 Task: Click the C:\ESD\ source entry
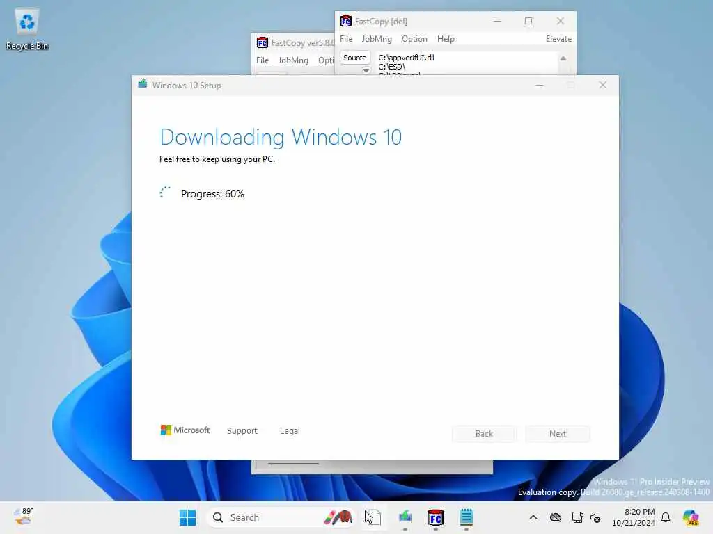tap(391, 67)
